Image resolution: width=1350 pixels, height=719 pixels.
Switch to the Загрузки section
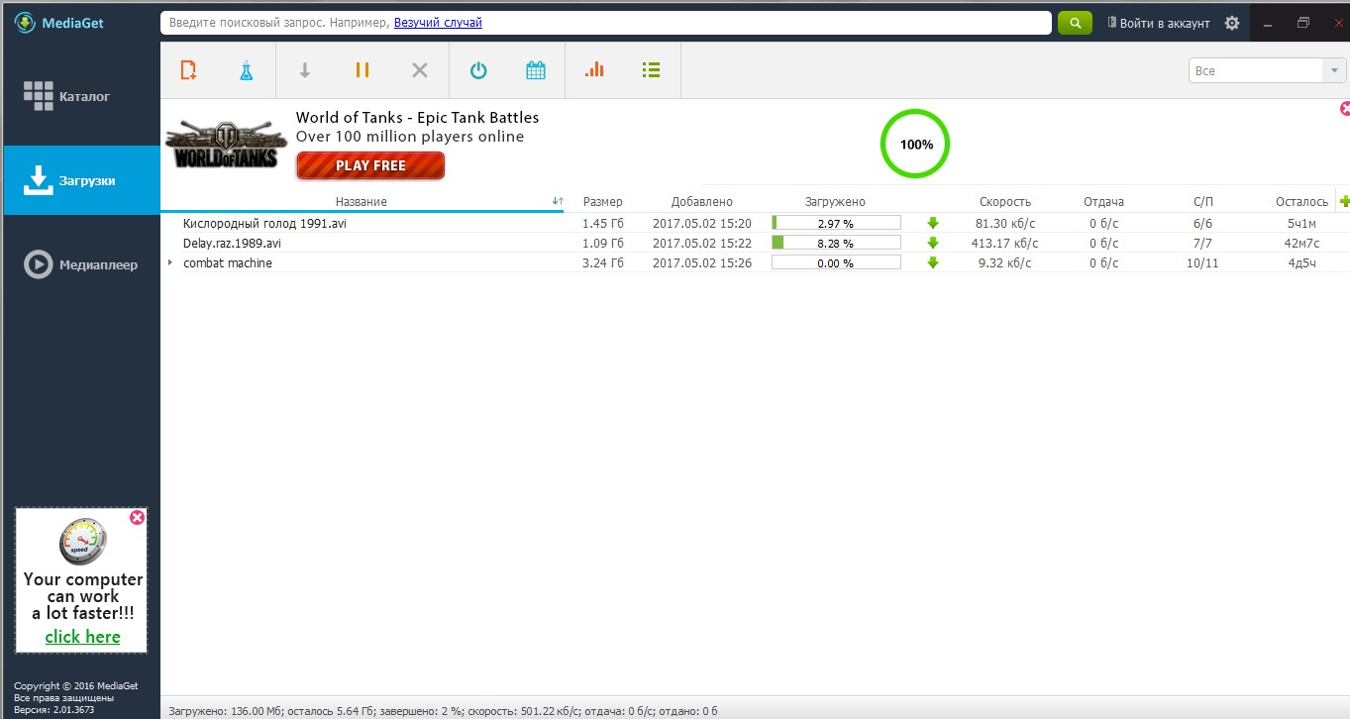coord(81,180)
